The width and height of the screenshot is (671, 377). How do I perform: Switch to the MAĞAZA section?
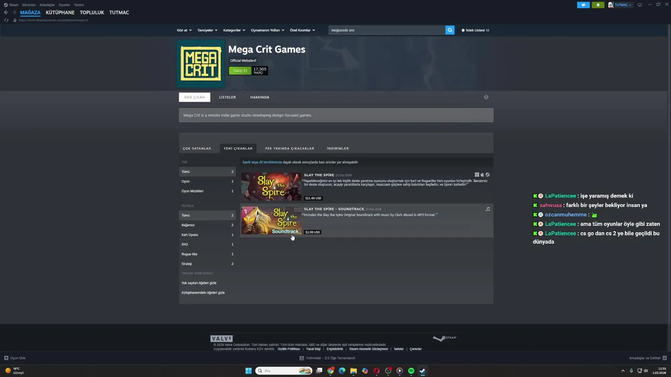tap(30, 13)
